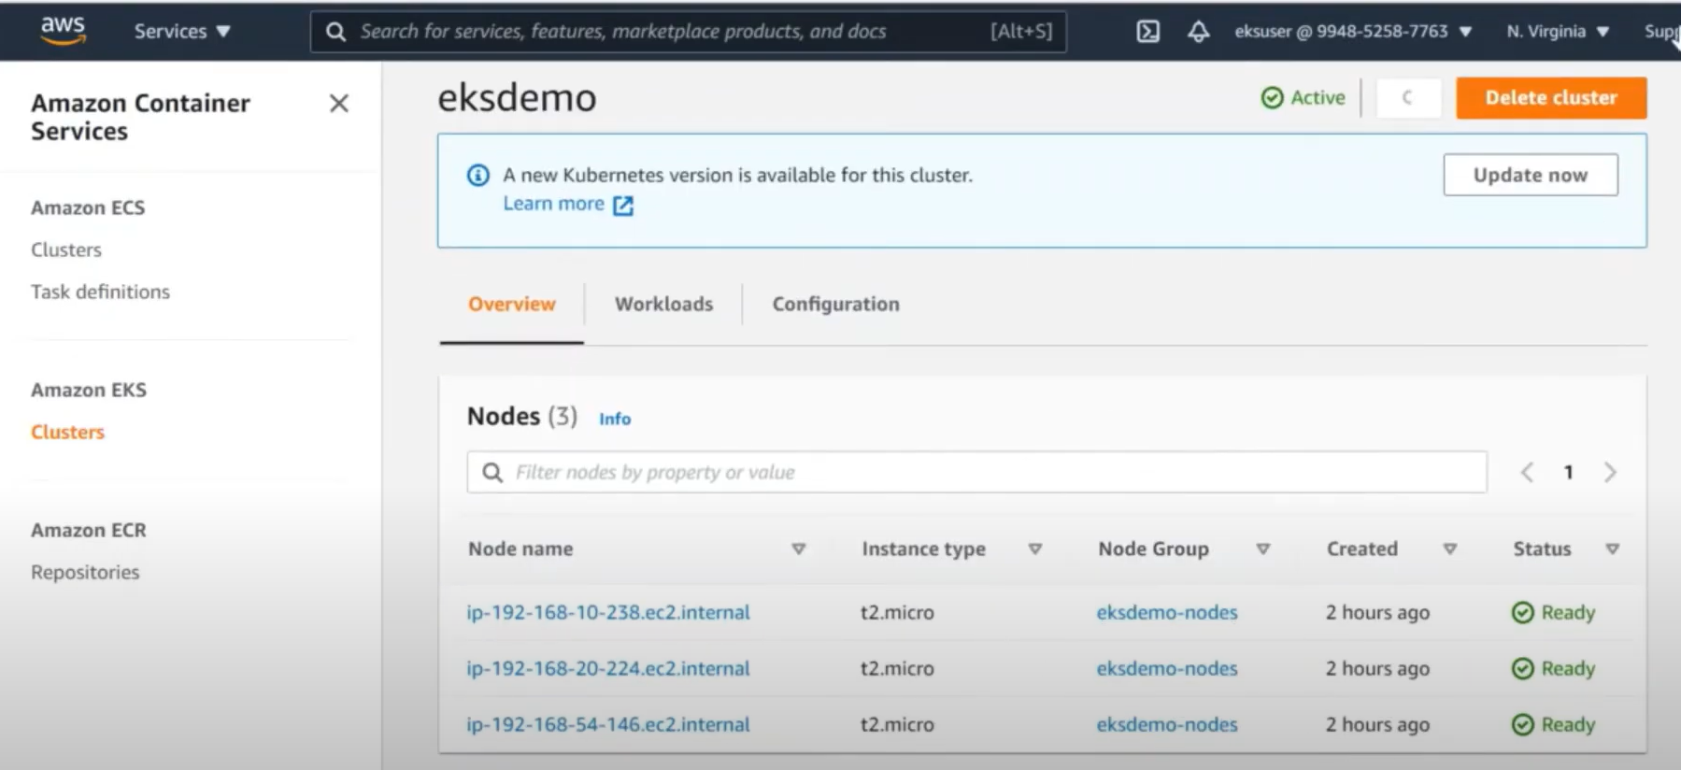
Task: Follow the Learn more link
Action: (x=553, y=204)
